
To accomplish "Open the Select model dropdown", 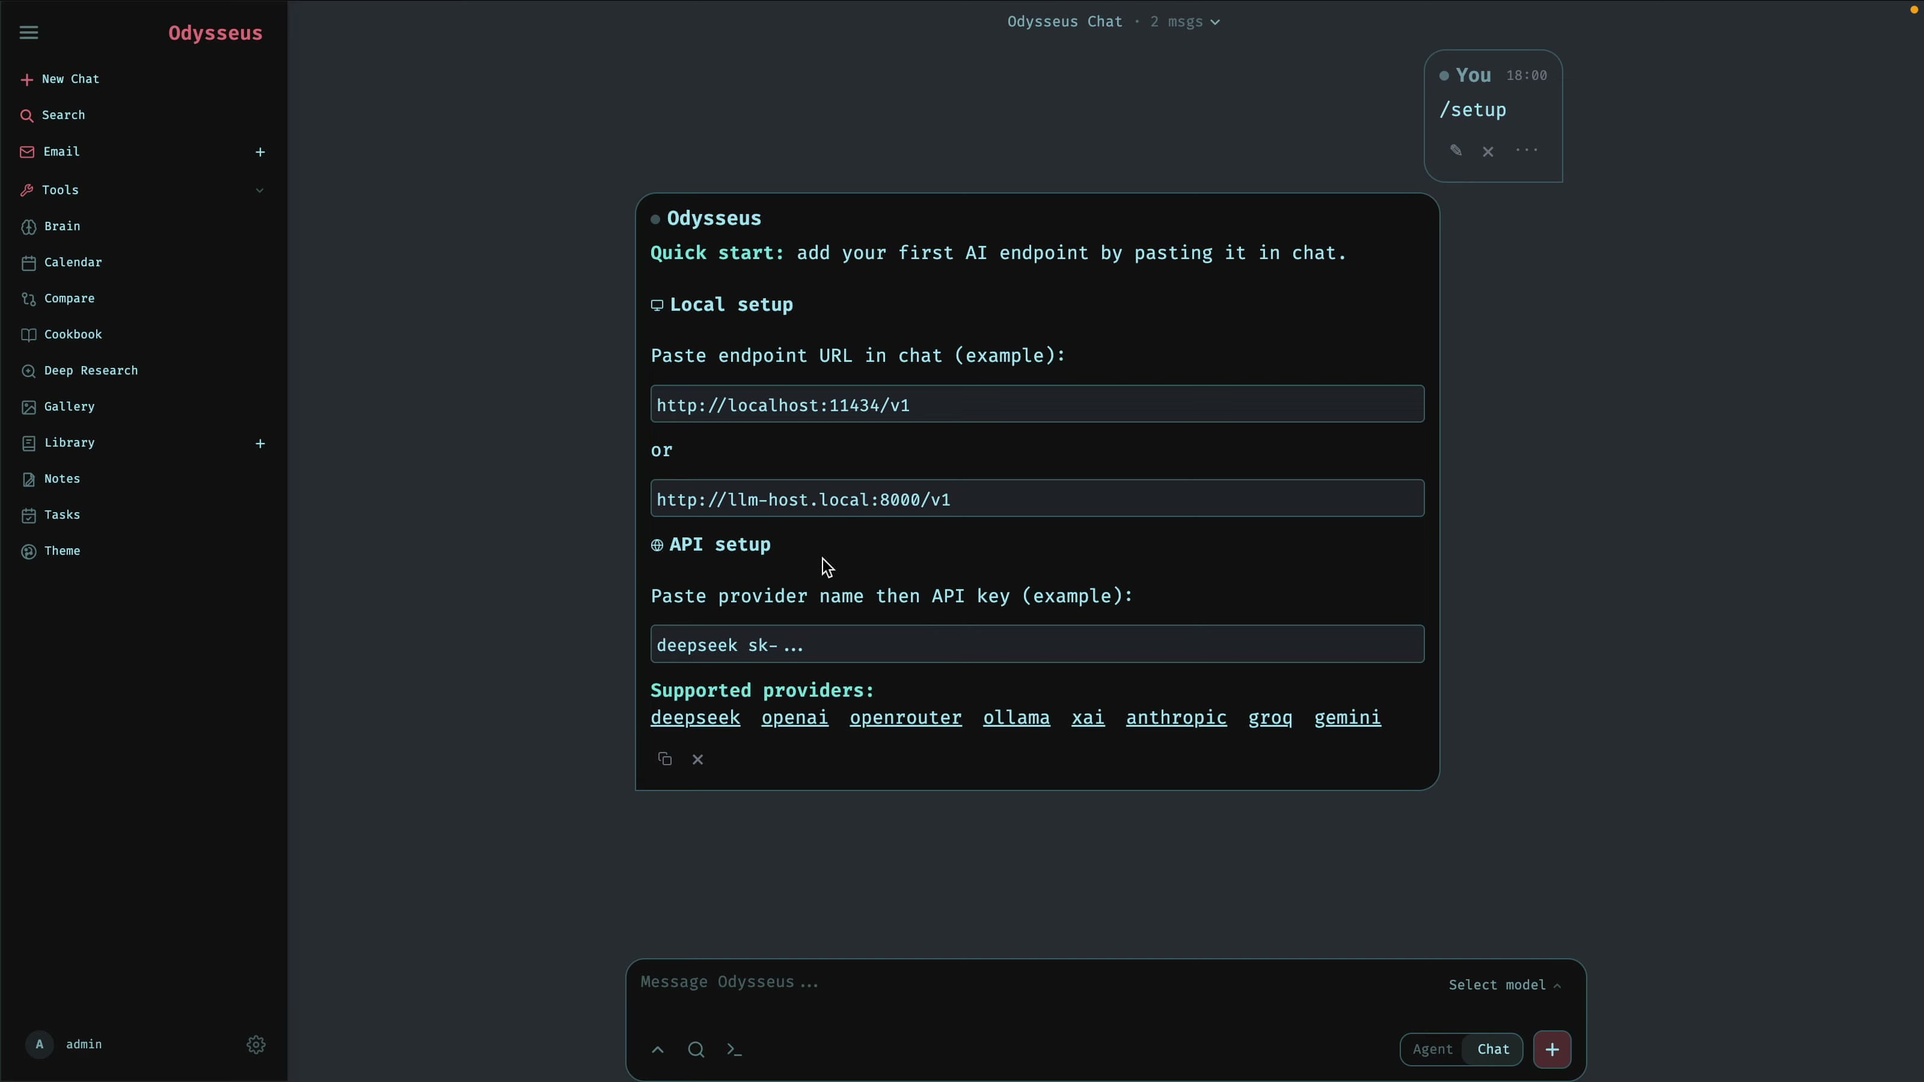I will click(x=1504, y=985).
